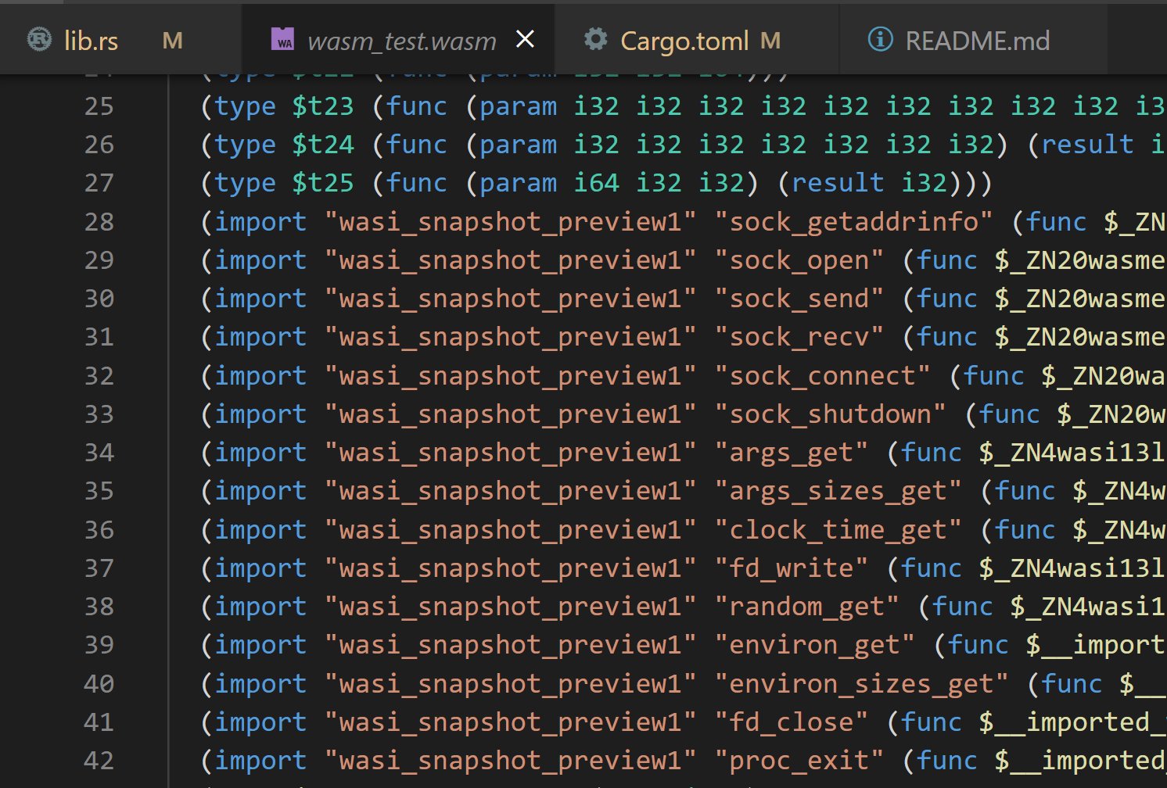Switch to the lib.rs tab
1167x788 pixels.
pyautogui.click(x=120, y=40)
